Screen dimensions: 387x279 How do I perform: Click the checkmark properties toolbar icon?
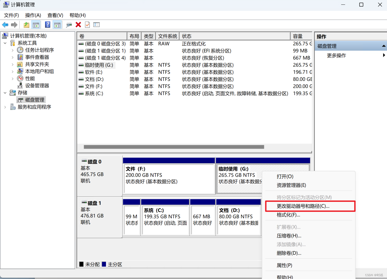pyautogui.click(x=88, y=25)
